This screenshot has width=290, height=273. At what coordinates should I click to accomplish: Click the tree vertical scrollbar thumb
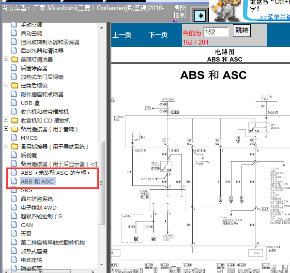(101, 183)
